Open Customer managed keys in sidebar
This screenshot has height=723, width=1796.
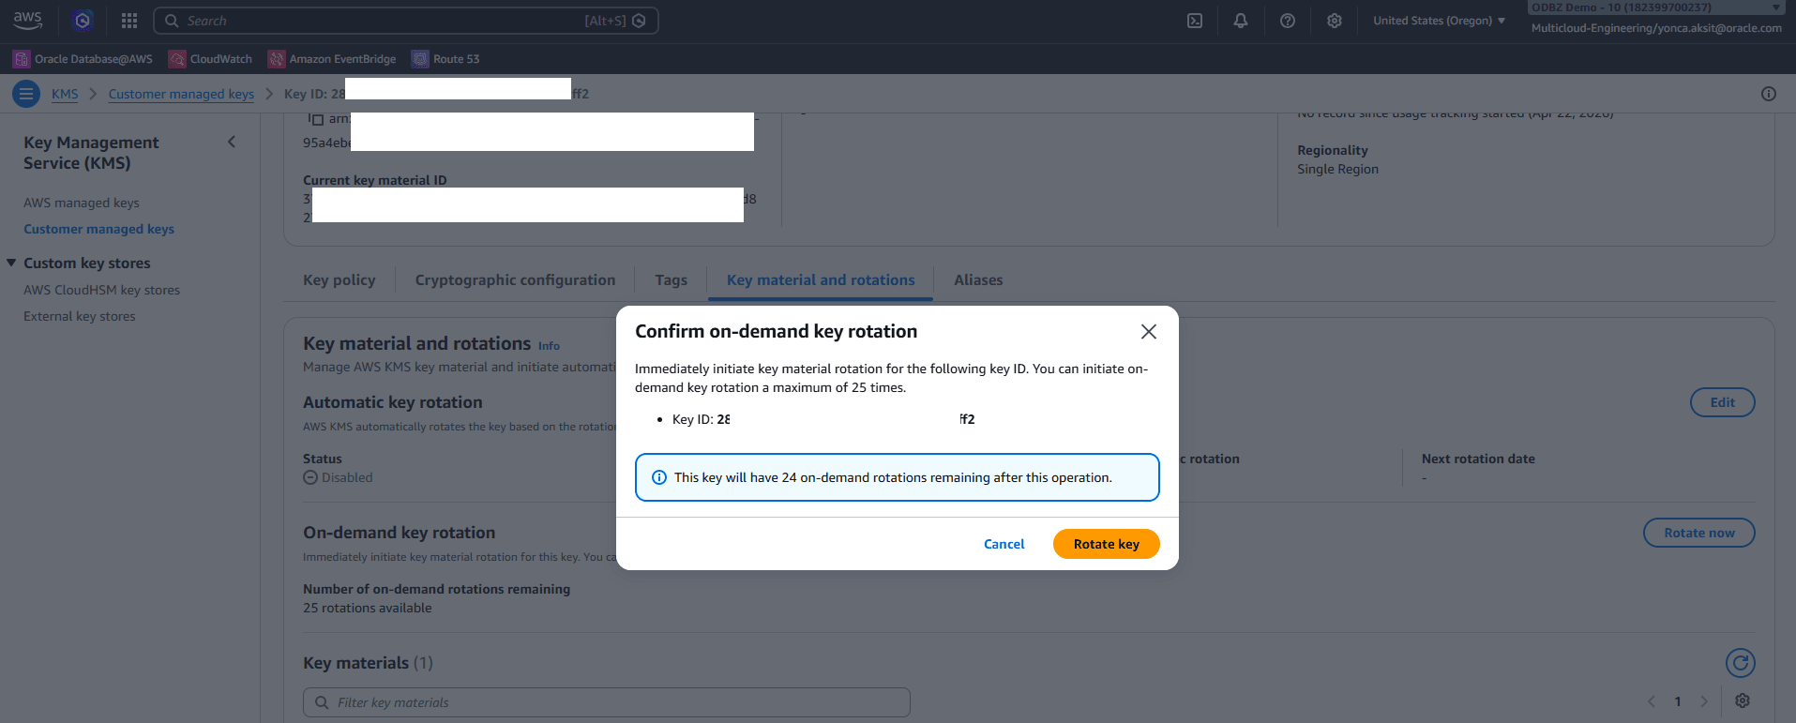[x=99, y=229]
